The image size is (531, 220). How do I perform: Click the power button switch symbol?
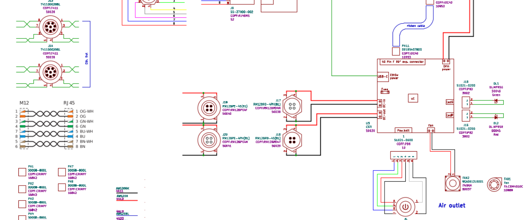[405, 207]
